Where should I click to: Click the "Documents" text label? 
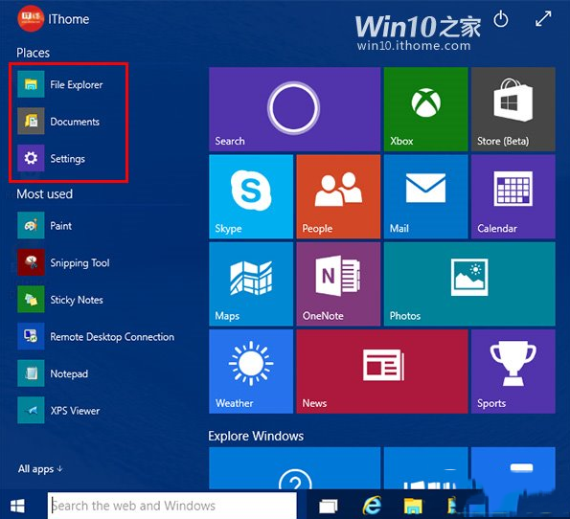point(75,122)
